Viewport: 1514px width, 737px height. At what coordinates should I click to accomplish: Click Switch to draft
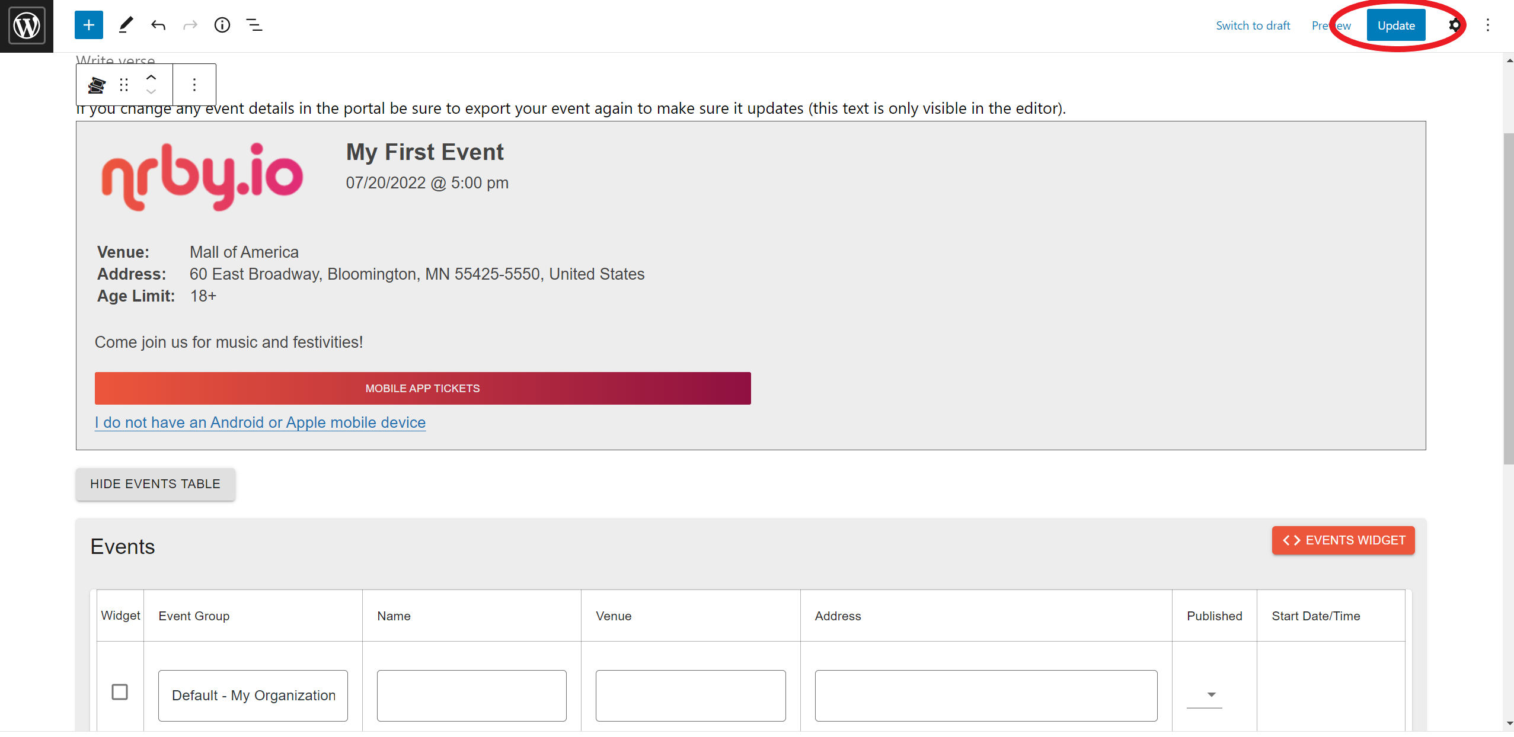[1253, 25]
